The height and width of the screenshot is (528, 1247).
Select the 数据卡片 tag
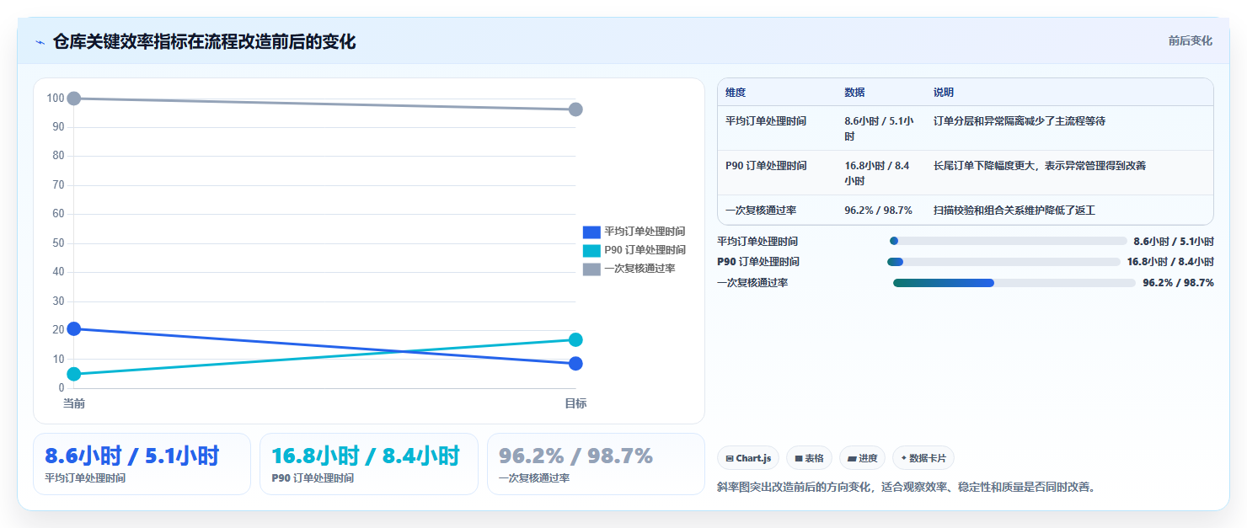click(923, 458)
